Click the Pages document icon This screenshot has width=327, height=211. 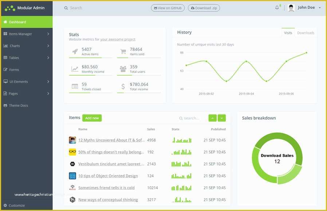tap(5, 93)
